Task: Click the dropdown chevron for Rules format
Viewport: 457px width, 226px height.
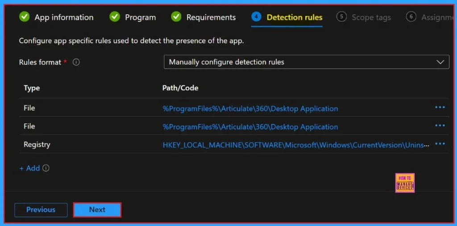Action: (440, 62)
